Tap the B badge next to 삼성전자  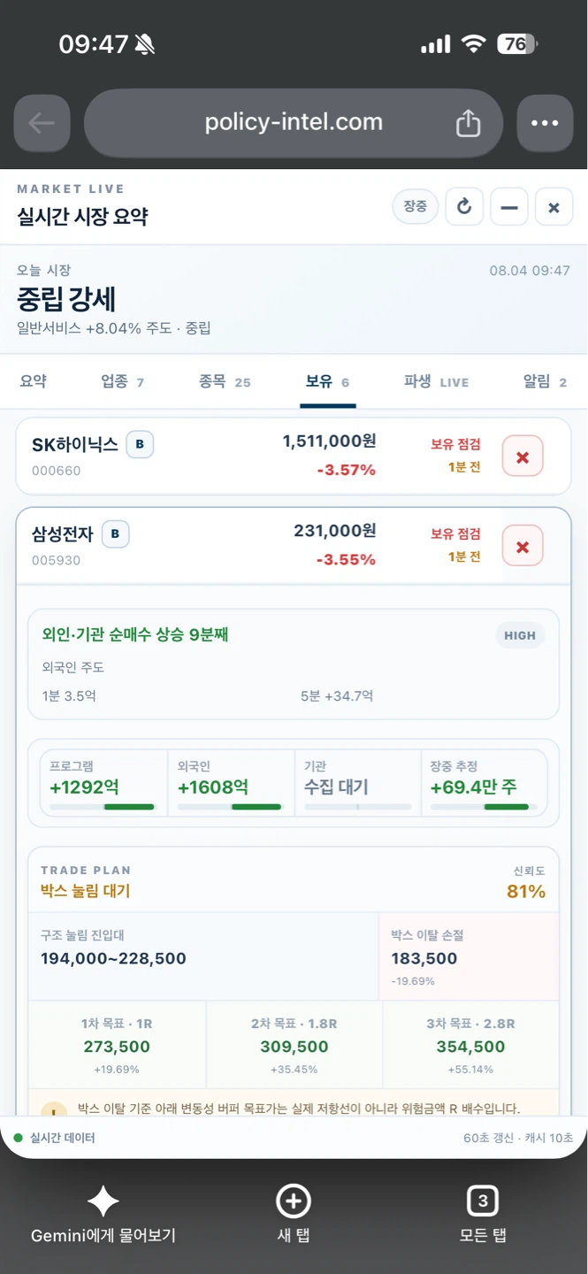pyautogui.click(x=115, y=534)
